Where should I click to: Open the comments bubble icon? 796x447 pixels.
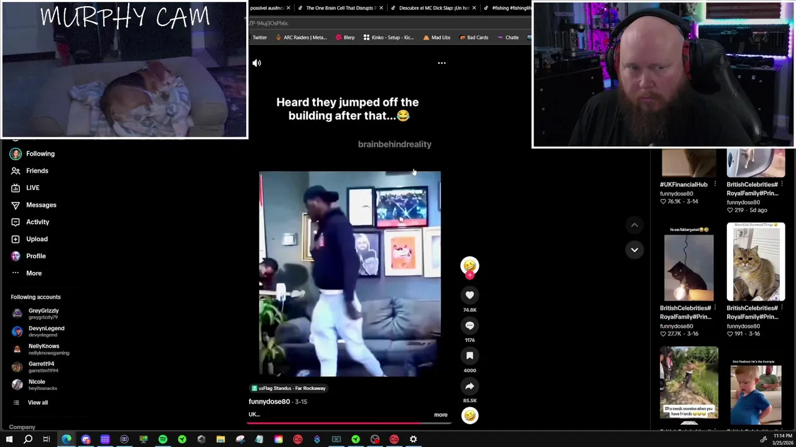click(470, 326)
